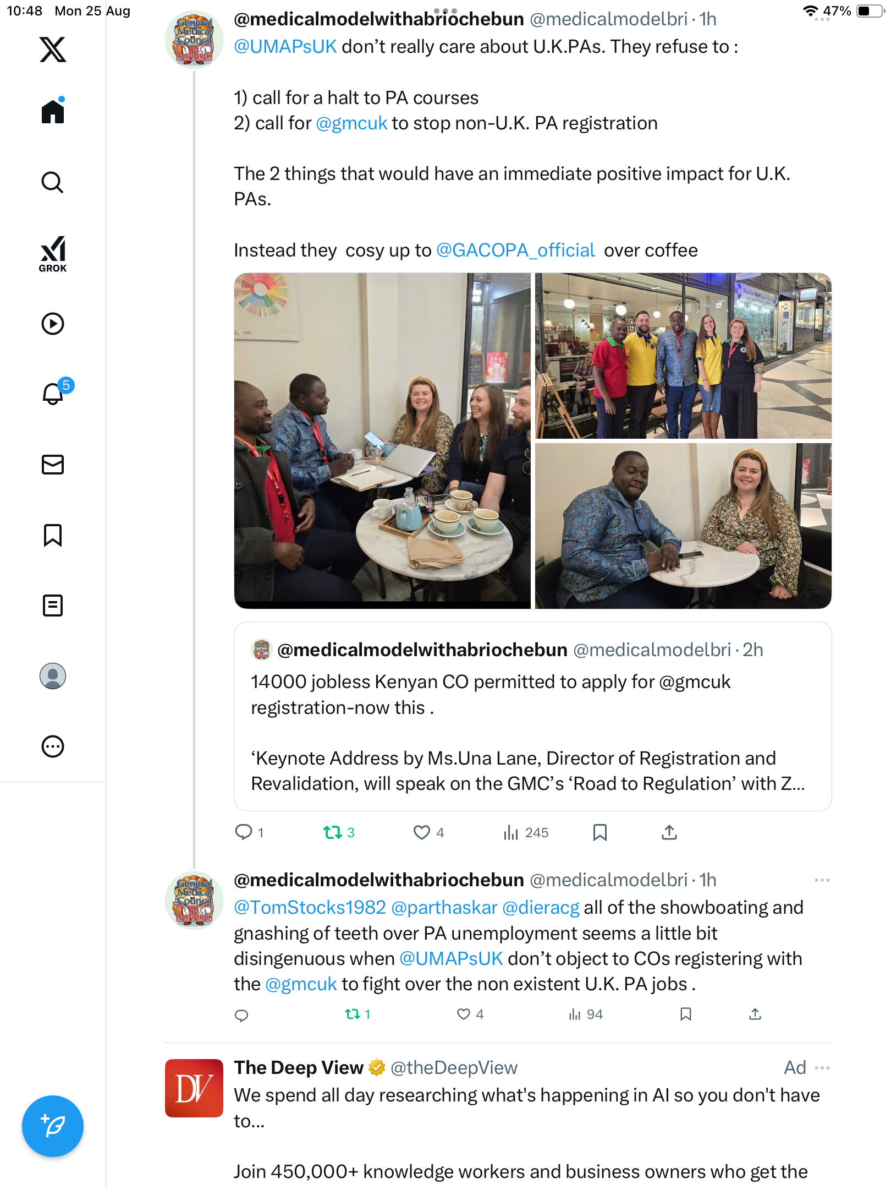Open more options on The Deep View ad
The width and height of the screenshot is (891, 1189).
(822, 1068)
